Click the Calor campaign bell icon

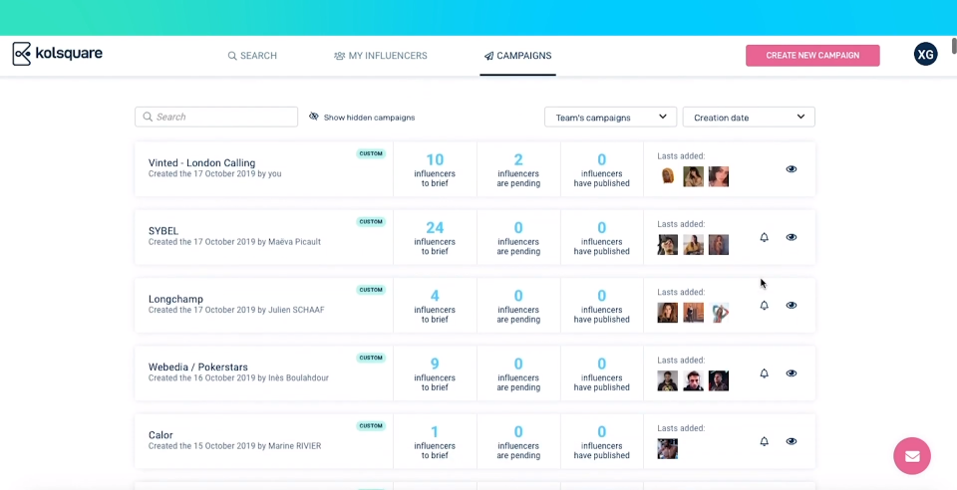pyautogui.click(x=764, y=441)
